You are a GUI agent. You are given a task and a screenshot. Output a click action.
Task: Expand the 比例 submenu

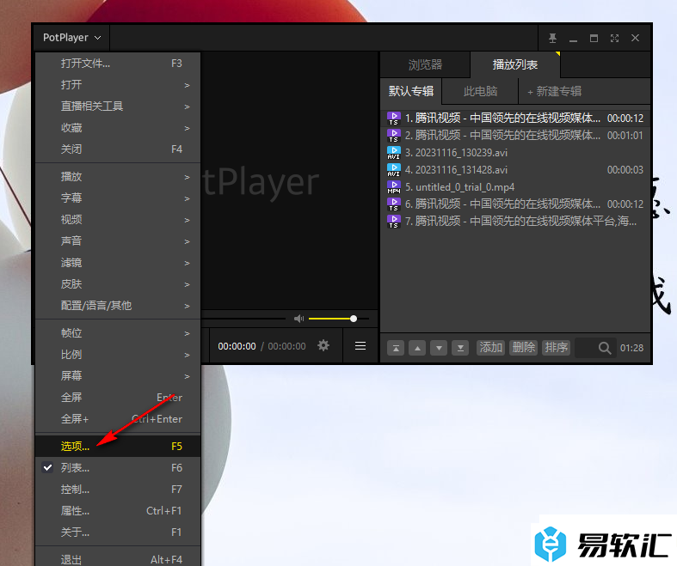[118, 355]
